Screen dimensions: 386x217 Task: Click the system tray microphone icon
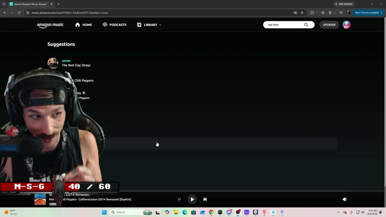tap(351, 212)
